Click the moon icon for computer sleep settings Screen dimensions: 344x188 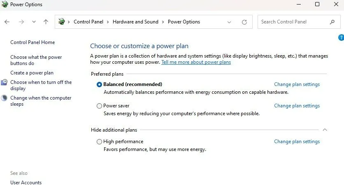coord(4,98)
